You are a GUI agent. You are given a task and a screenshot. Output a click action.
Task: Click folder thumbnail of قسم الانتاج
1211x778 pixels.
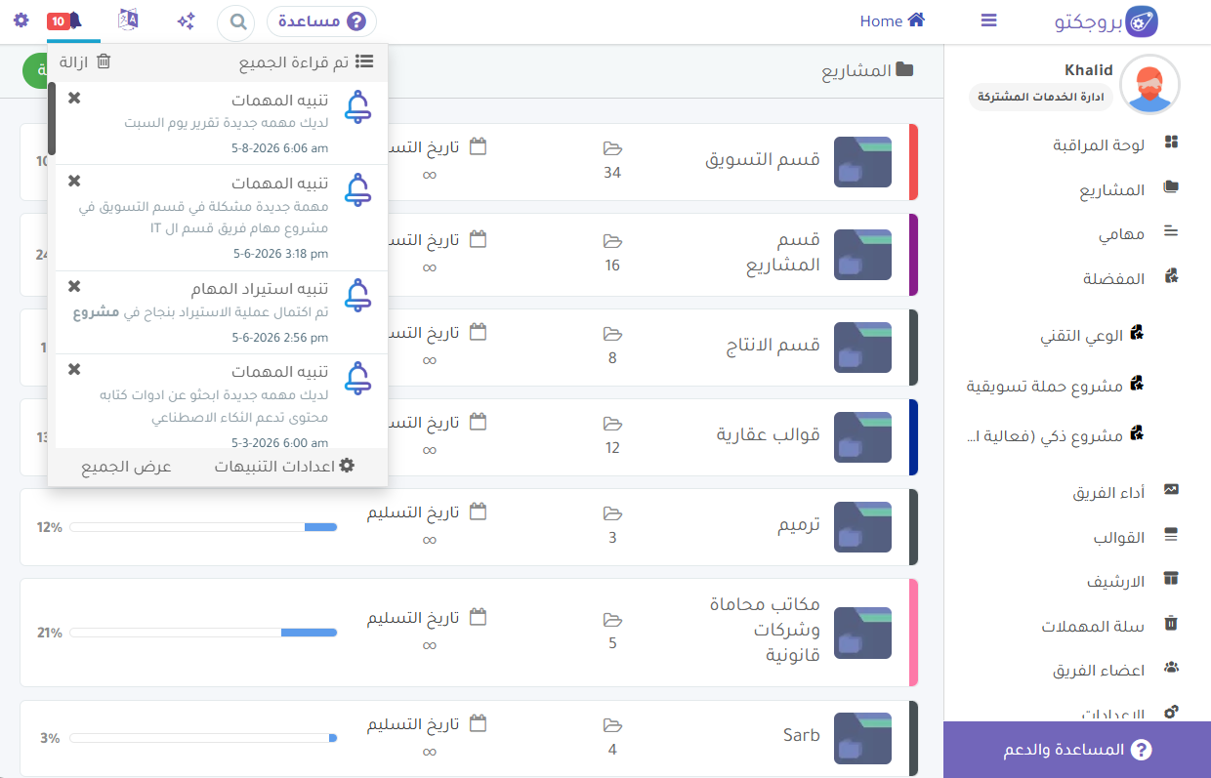point(862,348)
